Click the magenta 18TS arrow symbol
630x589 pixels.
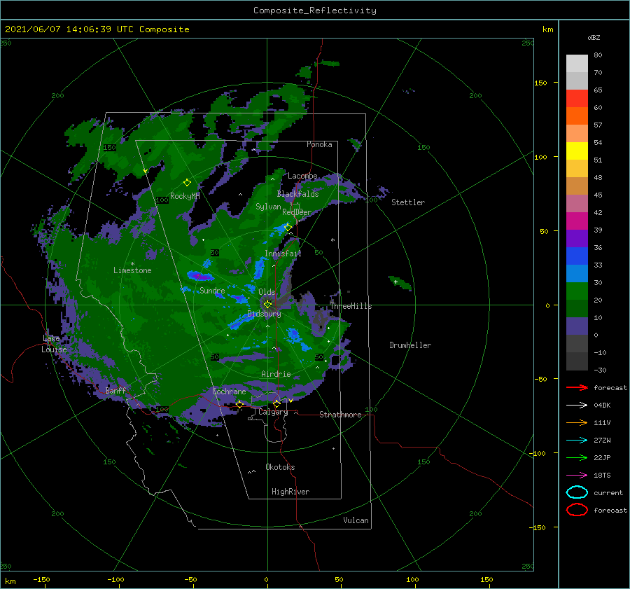[577, 476]
